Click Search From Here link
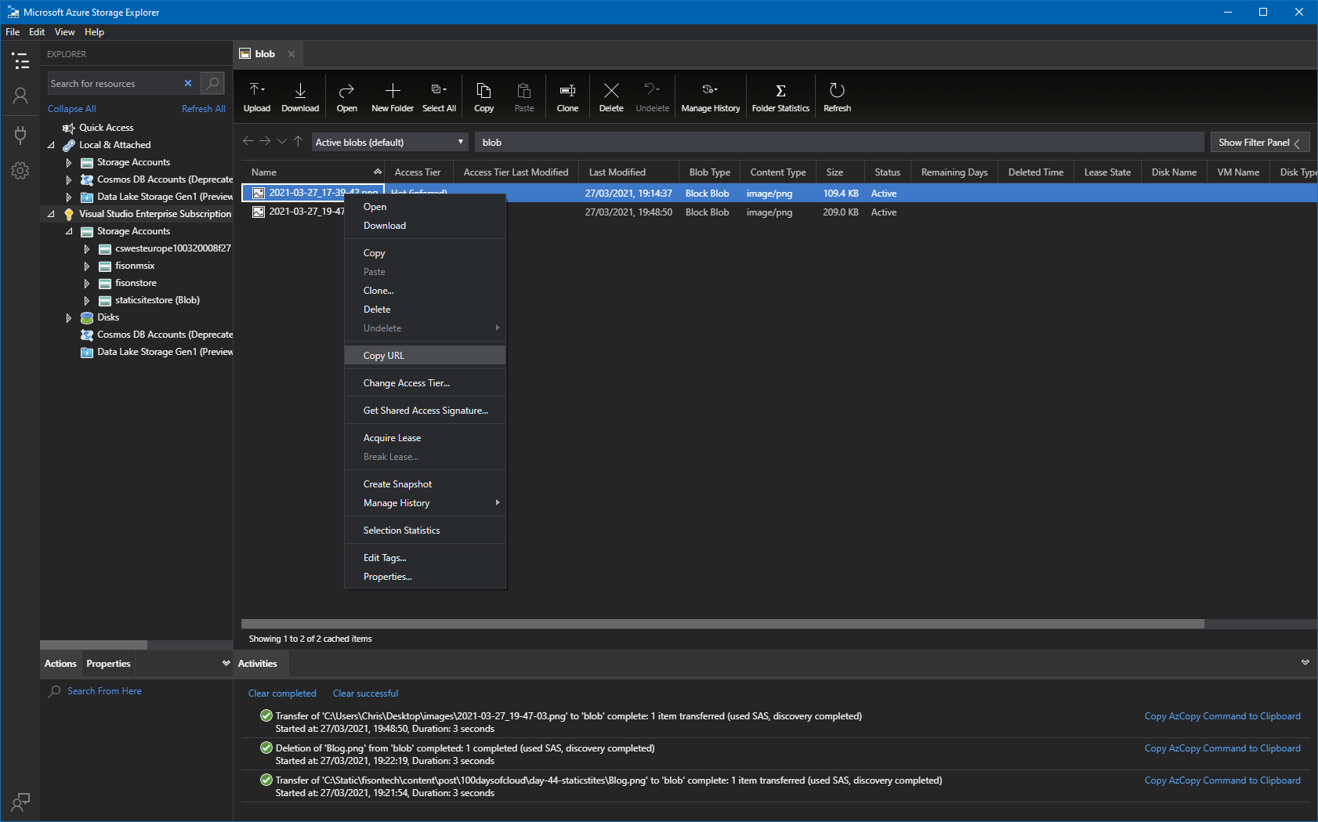The image size is (1318, 822). [104, 691]
